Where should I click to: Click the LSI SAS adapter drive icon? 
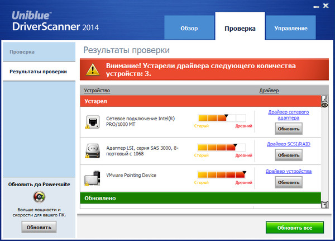tap(92, 150)
